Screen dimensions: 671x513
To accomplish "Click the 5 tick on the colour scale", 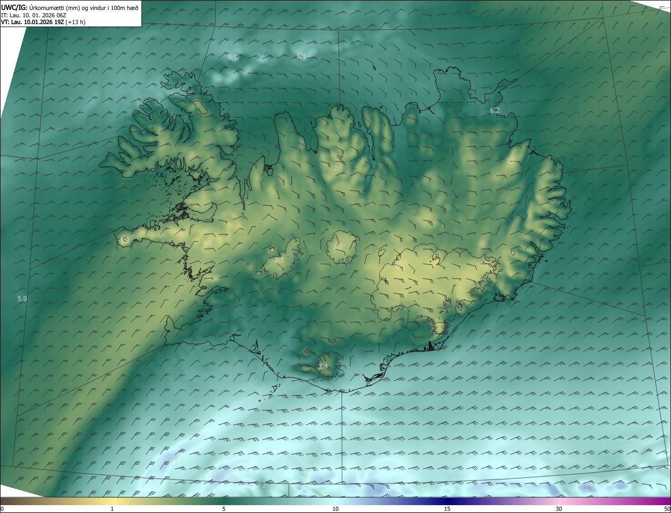I will [224, 509].
